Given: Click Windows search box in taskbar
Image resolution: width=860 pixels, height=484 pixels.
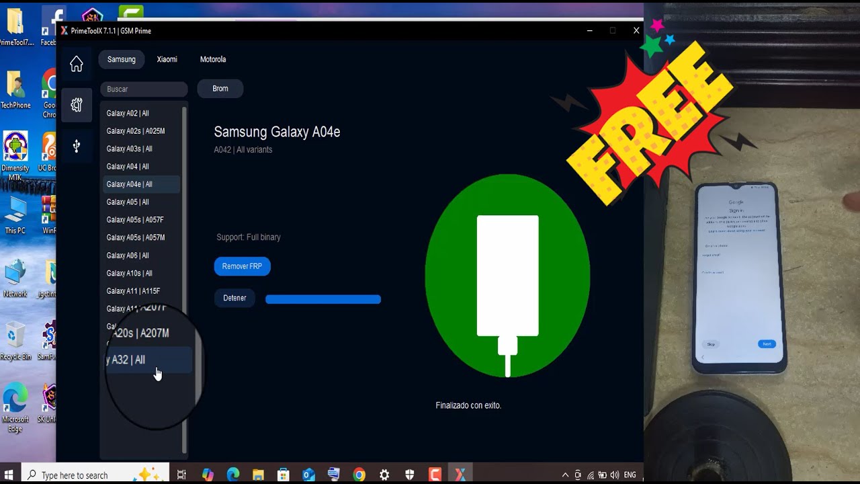Looking at the screenshot, I should pos(96,475).
